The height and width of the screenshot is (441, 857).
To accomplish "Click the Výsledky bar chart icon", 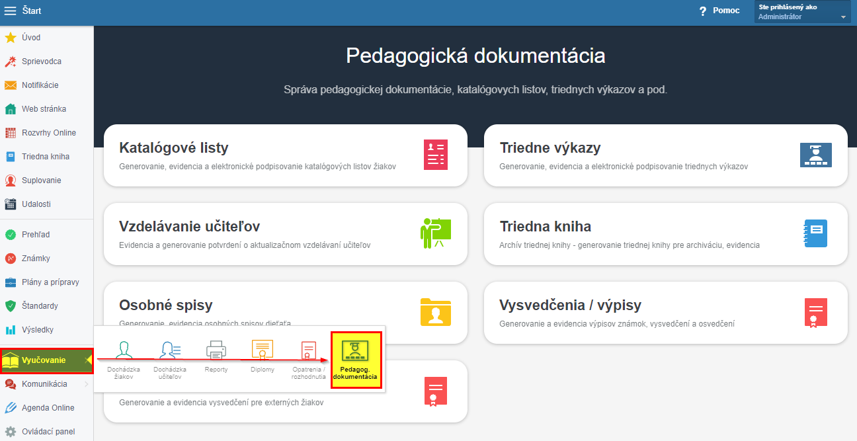I will pyautogui.click(x=11, y=330).
